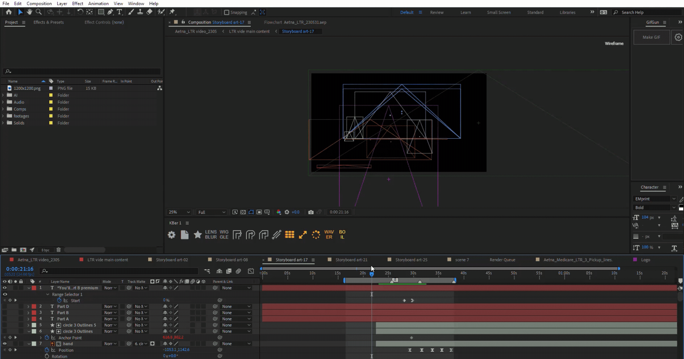Viewport: 684px width, 359px height.
Task: Toggle the Anchor Point stopwatch
Action: tap(47, 338)
